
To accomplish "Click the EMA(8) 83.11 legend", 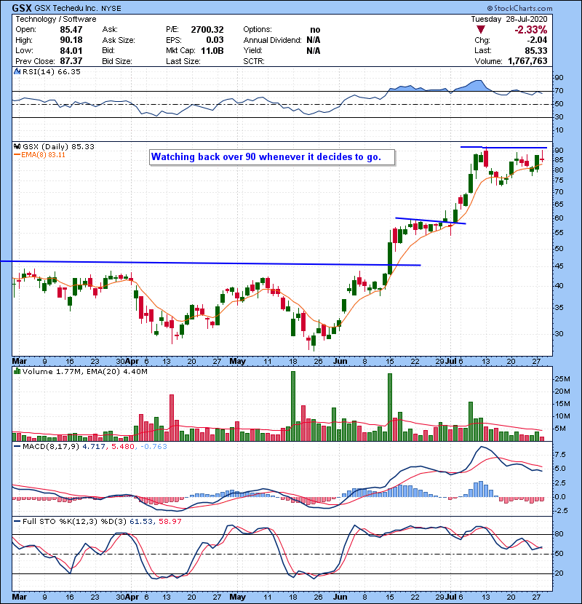I will pos(40,155).
